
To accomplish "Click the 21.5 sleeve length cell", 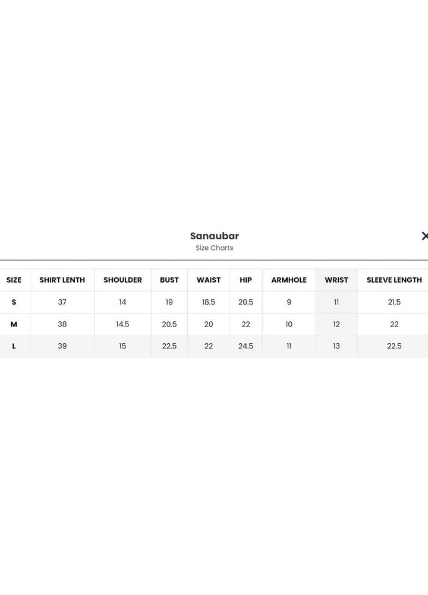I will 394,302.
